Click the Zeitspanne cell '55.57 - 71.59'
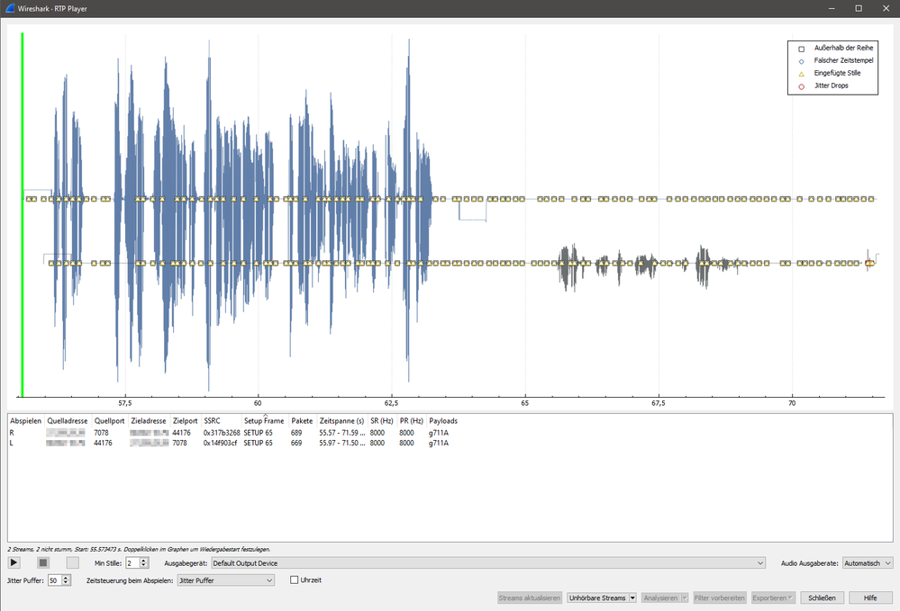Screen dimensions: 900x611 [x=342, y=433]
